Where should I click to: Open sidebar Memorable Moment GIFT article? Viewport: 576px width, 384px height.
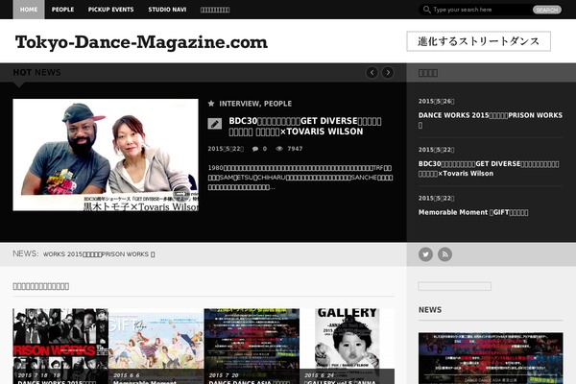point(473,212)
